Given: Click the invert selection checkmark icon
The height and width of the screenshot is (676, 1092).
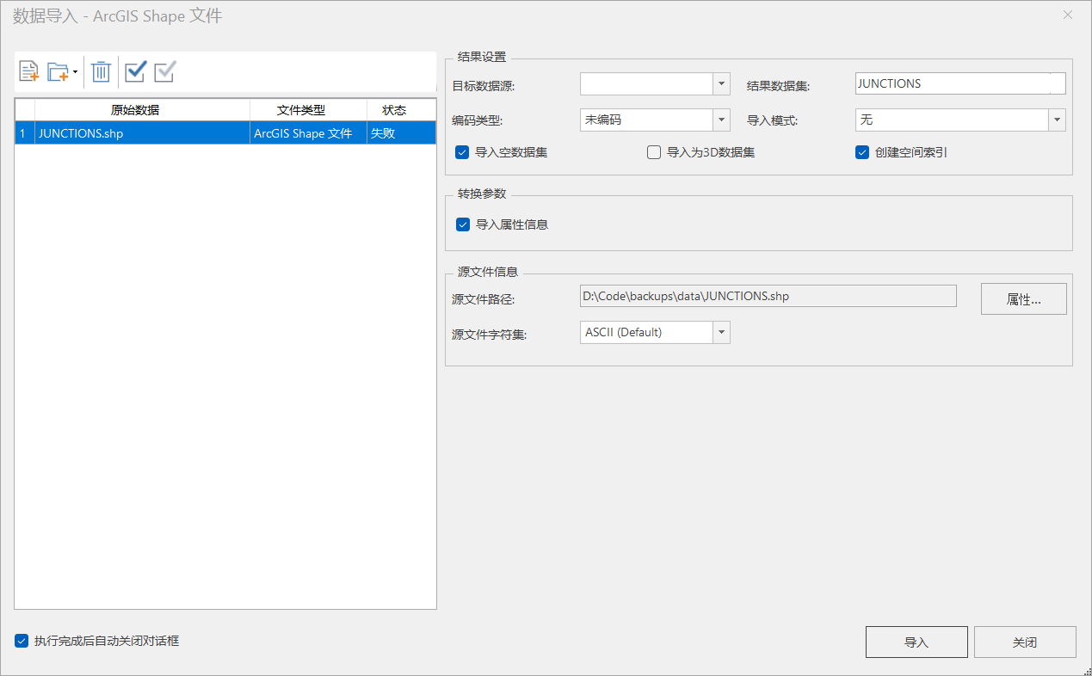Looking at the screenshot, I should 164,71.
